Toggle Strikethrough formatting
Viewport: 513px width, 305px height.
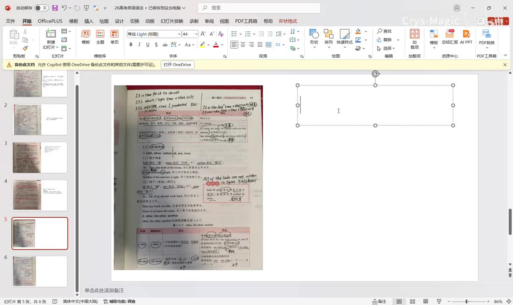click(x=165, y=44)
